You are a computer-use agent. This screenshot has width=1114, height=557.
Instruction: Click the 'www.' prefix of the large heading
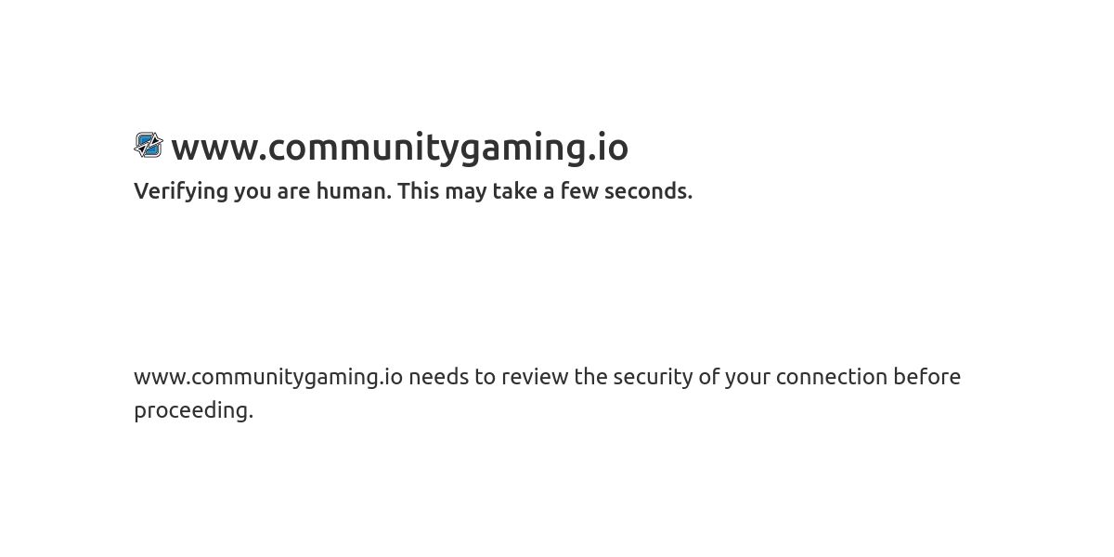[219, 149]
